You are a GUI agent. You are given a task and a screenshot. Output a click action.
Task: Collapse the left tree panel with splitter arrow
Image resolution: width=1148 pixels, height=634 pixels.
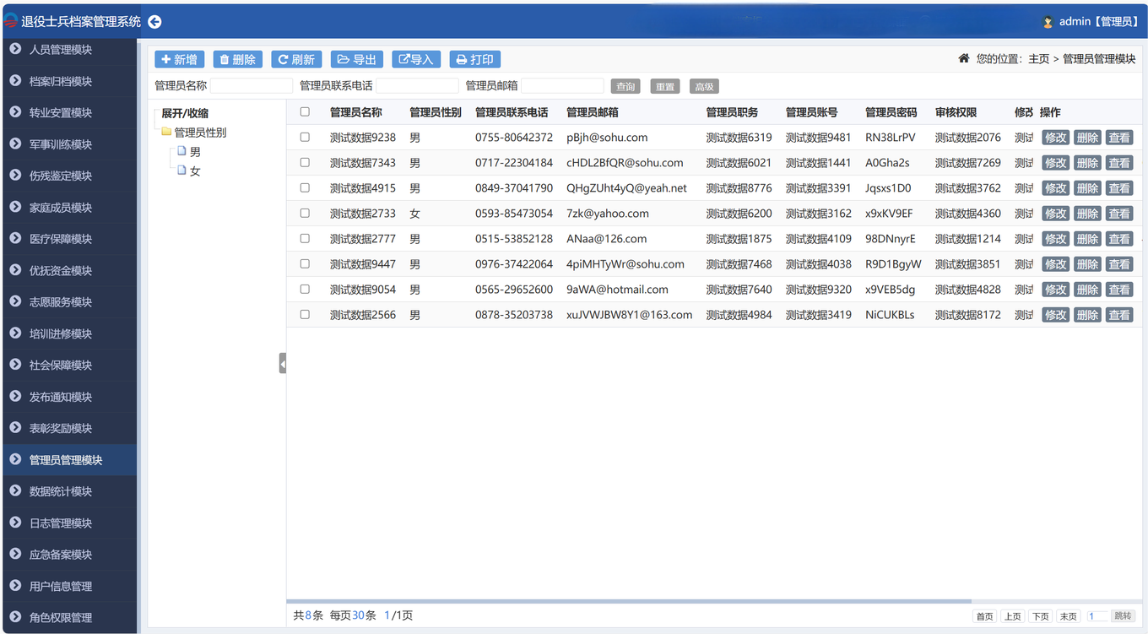283,364
